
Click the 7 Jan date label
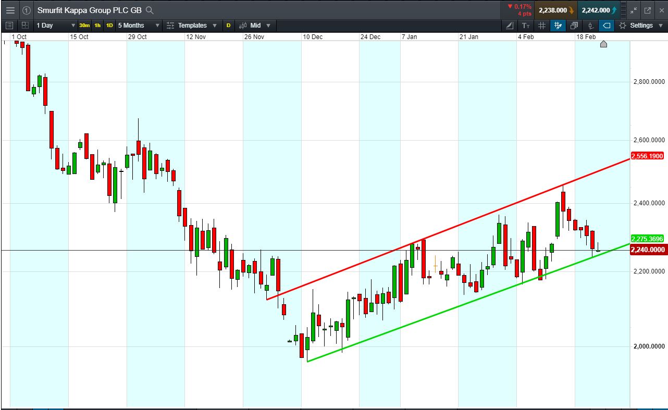[409, 37]
